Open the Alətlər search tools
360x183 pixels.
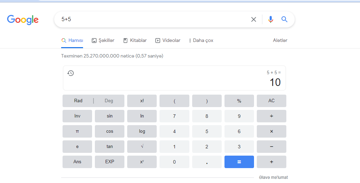(280, 41)
